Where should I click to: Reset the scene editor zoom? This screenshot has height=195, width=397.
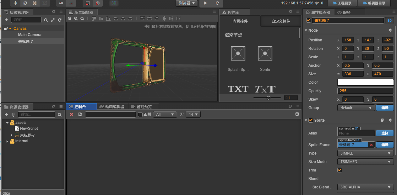[x=82, y=18]
